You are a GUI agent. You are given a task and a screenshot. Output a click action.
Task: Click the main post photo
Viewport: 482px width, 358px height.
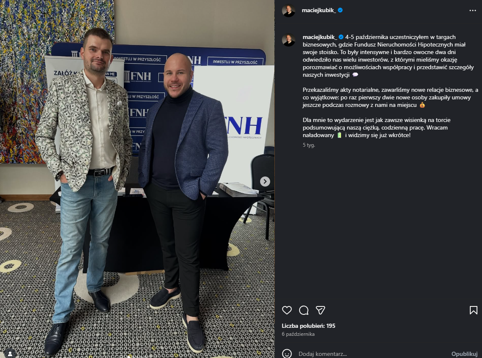point(137,179)
